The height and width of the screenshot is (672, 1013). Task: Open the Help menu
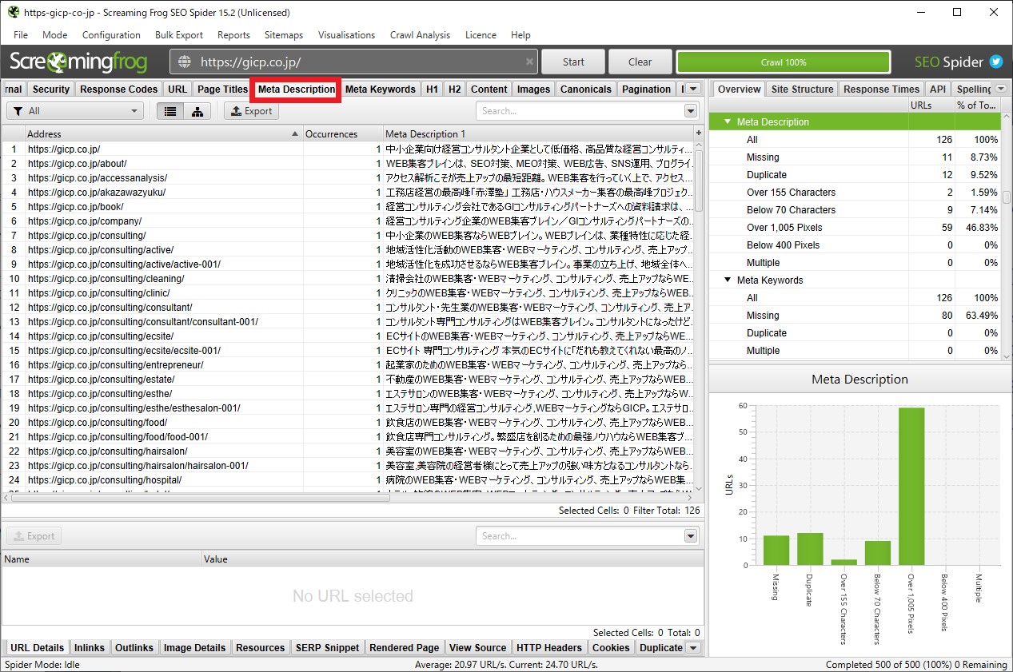pos(520,35)
